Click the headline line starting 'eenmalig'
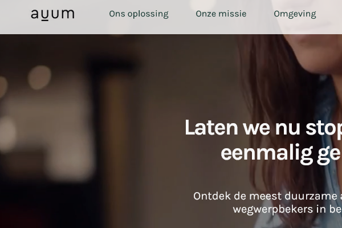Screen dimensions: 342x228 pyautogui.click(x=282, y=153)
